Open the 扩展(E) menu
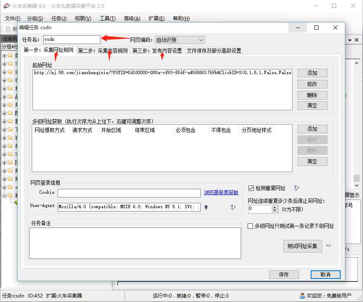Viewport: 363px width, 302px height. (157, 18)
